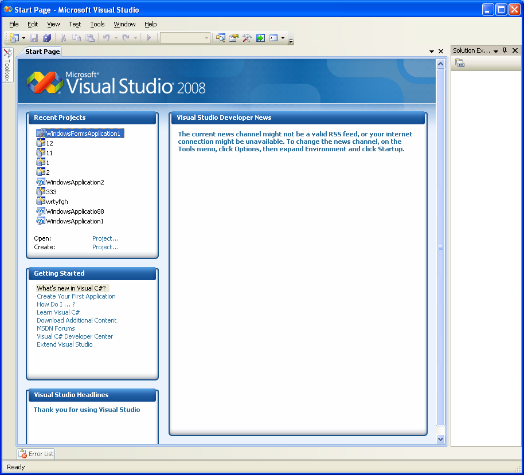Open the Toolbox hammer-and-wrench toolbar icon
Image resolution: width=524 pixels, height=475 pixels.
247,38
